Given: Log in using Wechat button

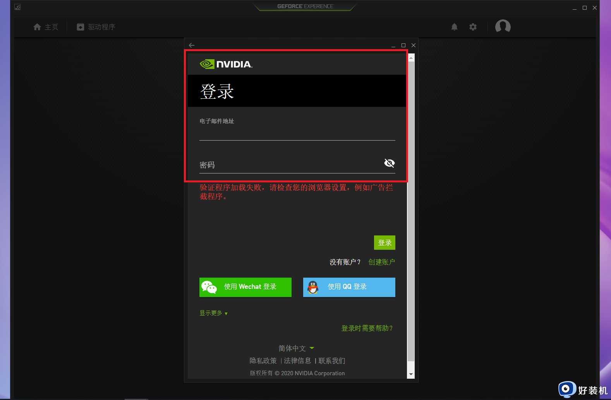Looking at the screenshot, I should coord(245,287).
